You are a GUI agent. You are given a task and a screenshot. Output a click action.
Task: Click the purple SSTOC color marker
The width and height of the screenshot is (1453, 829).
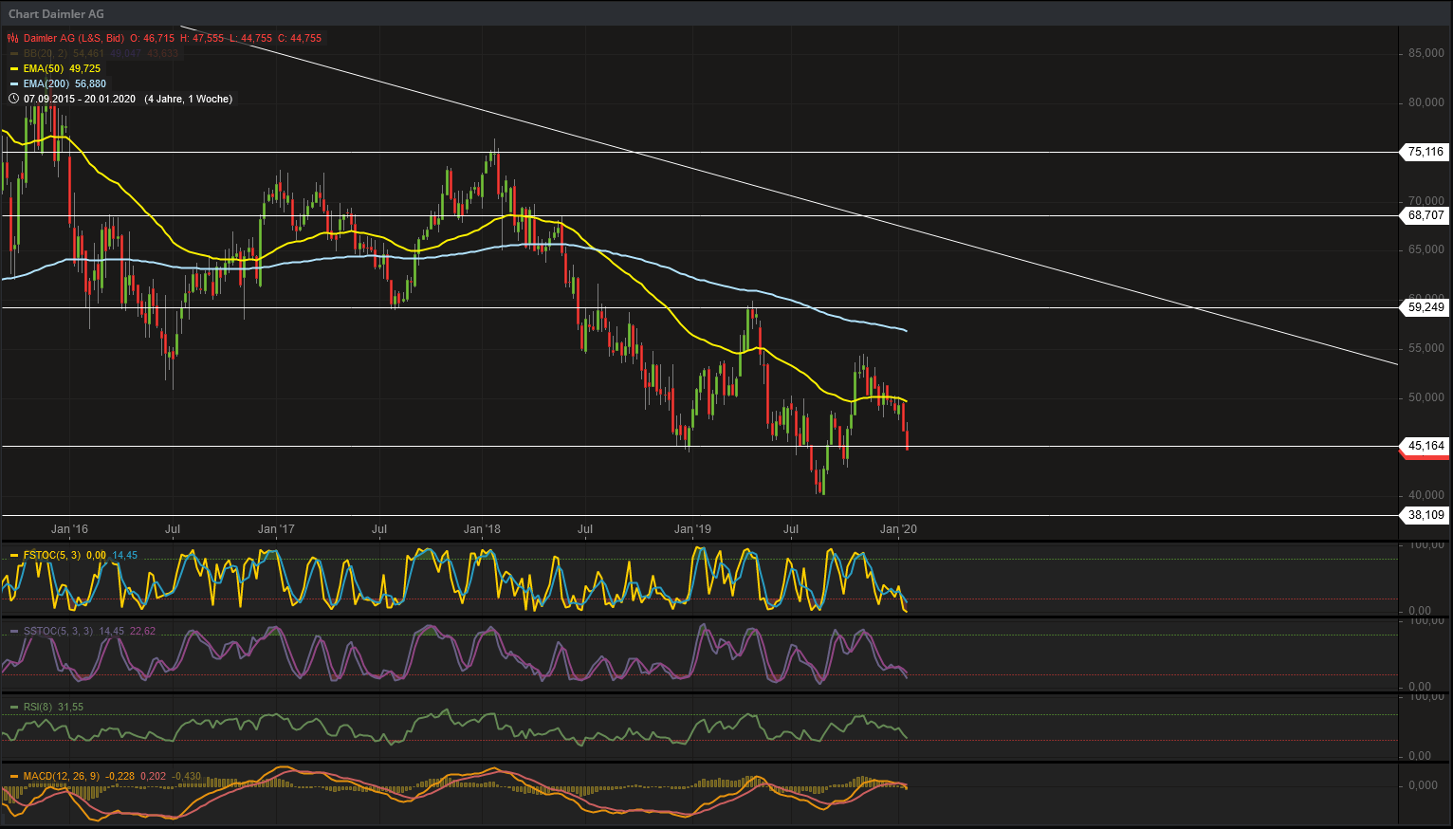[x=14, y=631]
